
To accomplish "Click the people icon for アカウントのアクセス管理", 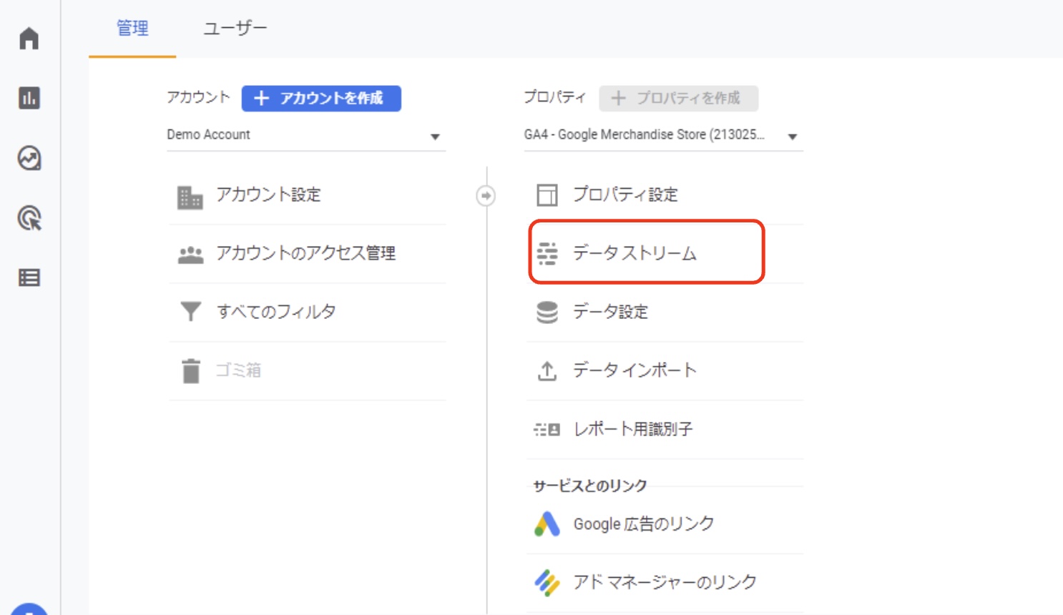I will [190, 255].
